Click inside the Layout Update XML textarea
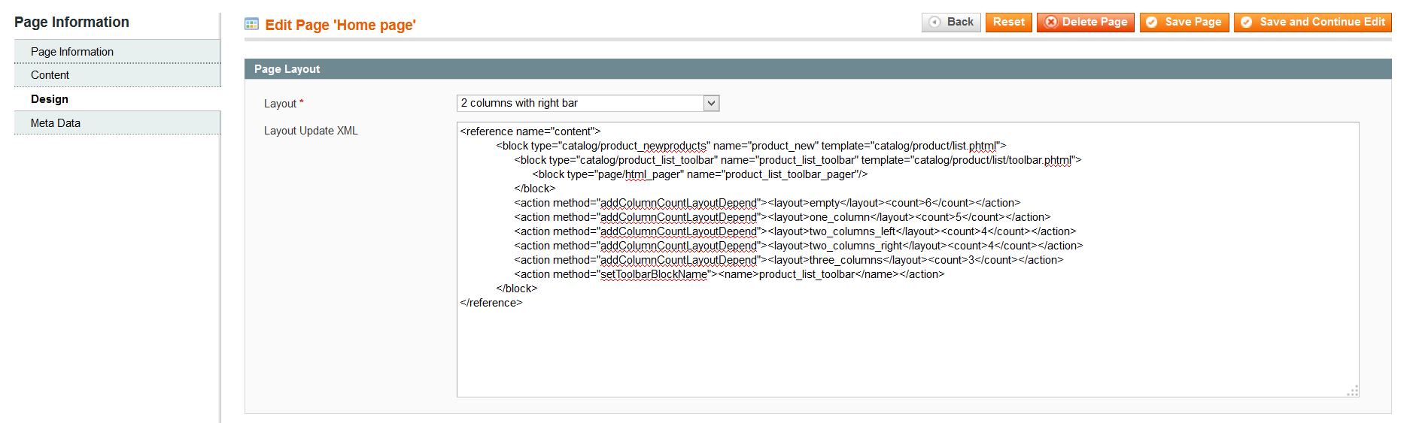The height and width of the screenshot is (423, 1410). tap(907, 259)
